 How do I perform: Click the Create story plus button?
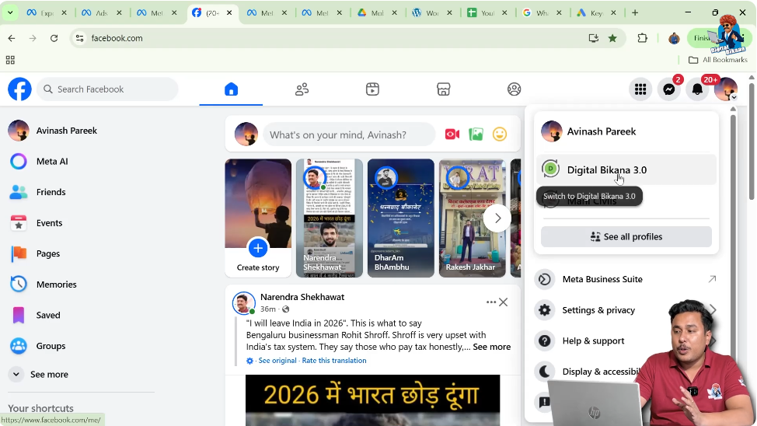258,248
